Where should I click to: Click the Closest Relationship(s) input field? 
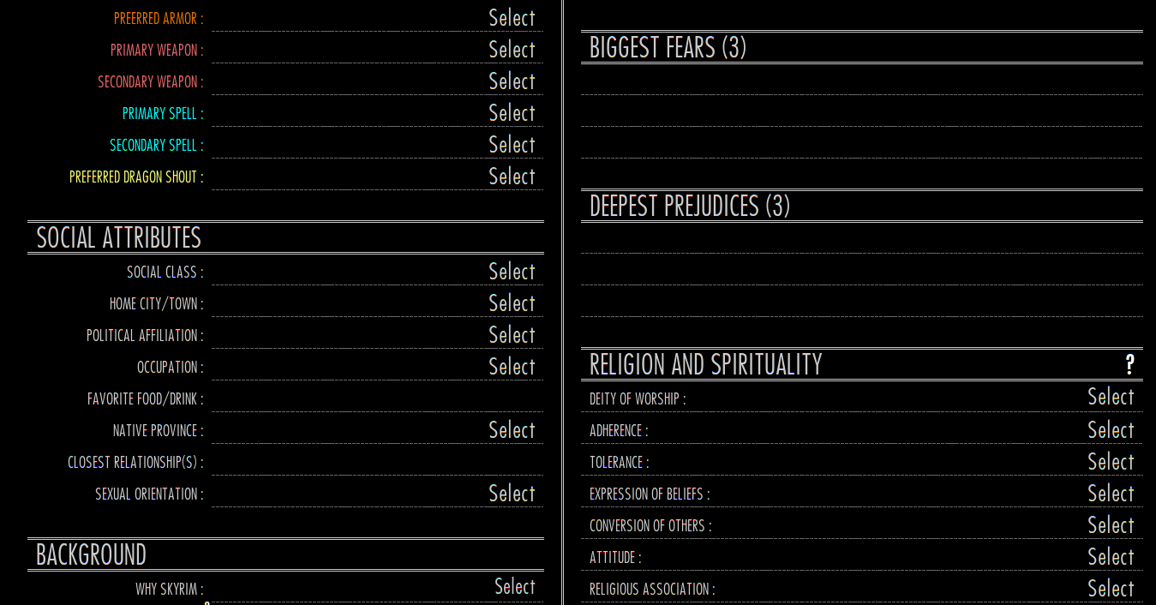tap(377, 463)
